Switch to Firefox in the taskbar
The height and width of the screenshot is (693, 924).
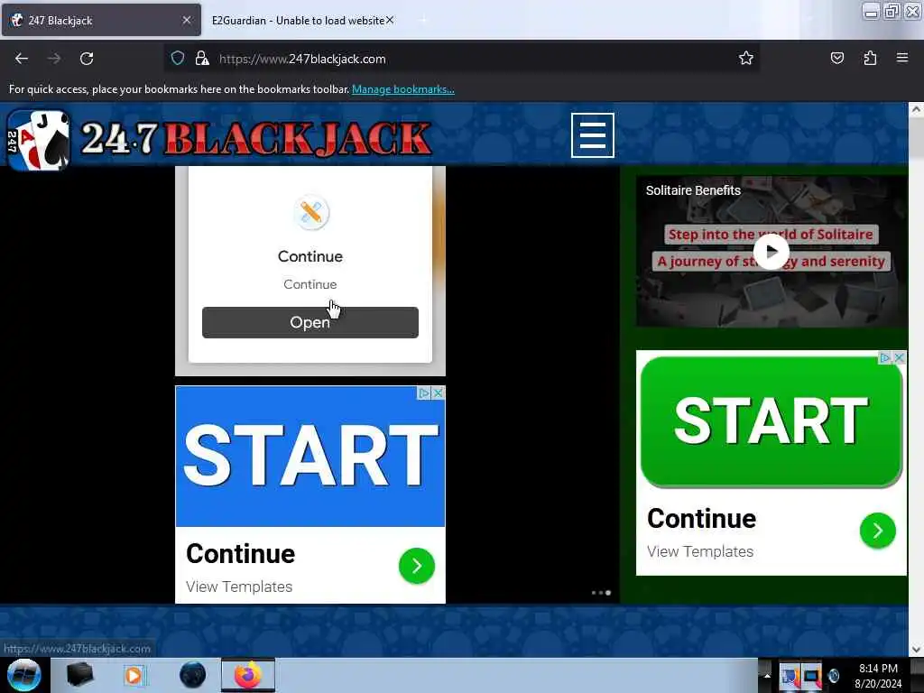pos(248,675)
